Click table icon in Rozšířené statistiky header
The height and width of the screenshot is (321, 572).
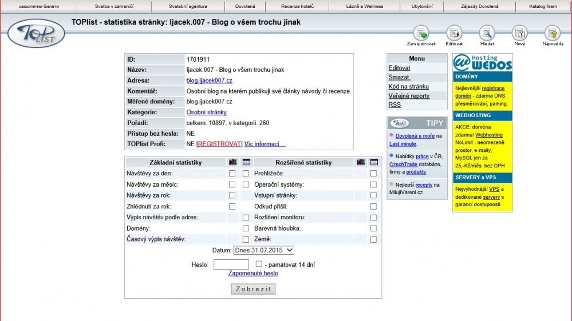point(374,162)
